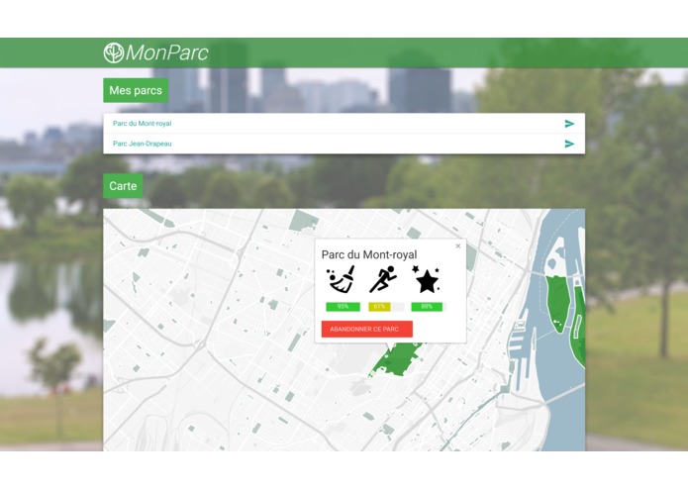Close the Parc du Mont-royal popup
The height and width of the screenshot is (489, 688).
tap(458, 246)
